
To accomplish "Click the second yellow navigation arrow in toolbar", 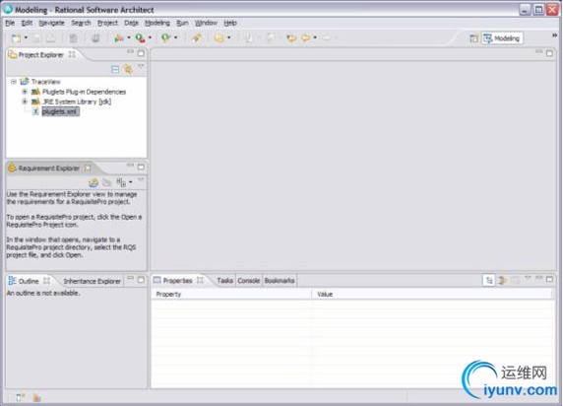I will tap(305, 37).
